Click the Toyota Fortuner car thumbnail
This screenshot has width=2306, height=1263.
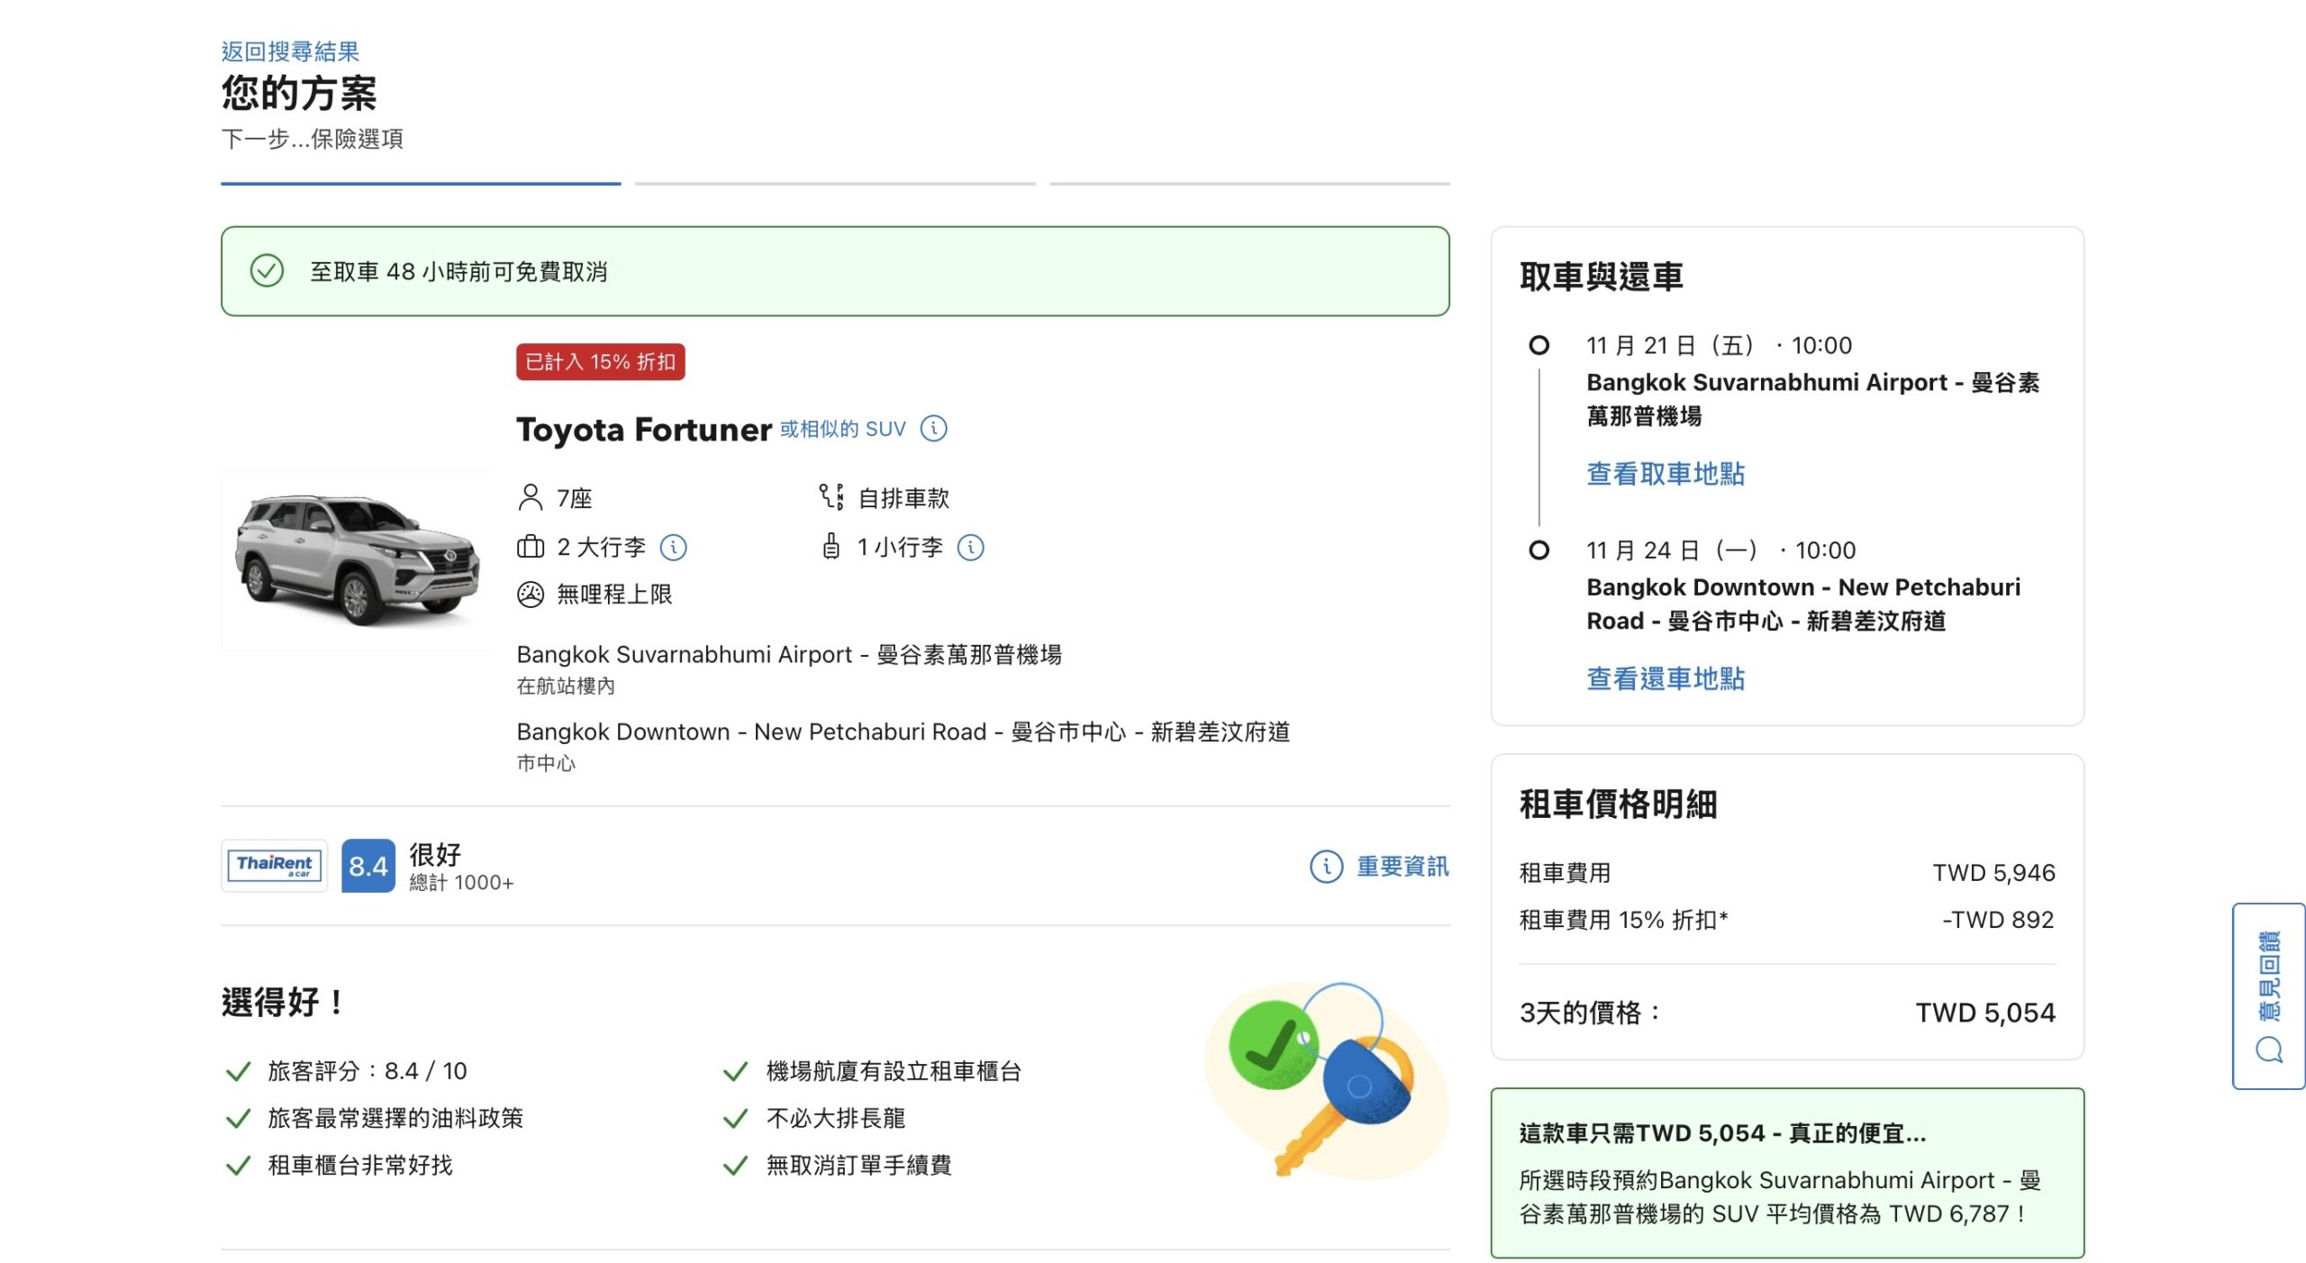356,560
